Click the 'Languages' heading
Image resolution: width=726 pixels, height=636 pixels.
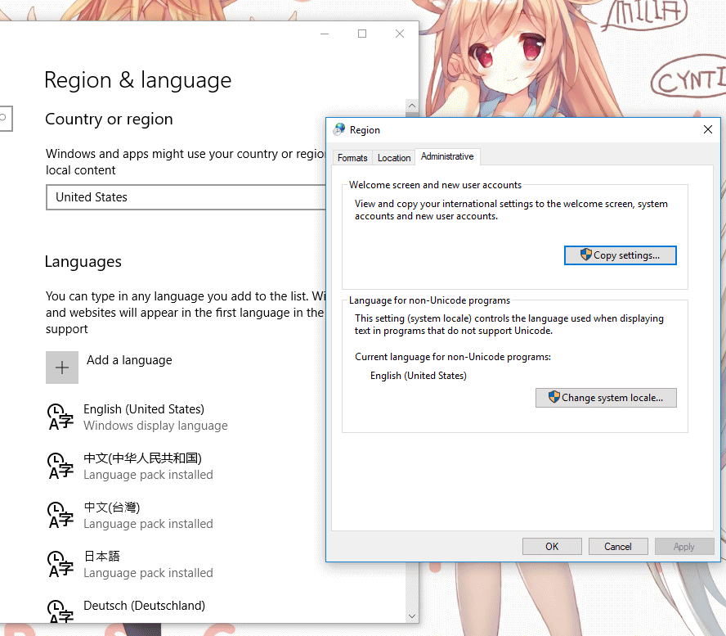pos(83,262)
